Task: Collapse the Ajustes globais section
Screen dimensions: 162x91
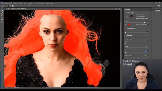Action: [126, 39]
